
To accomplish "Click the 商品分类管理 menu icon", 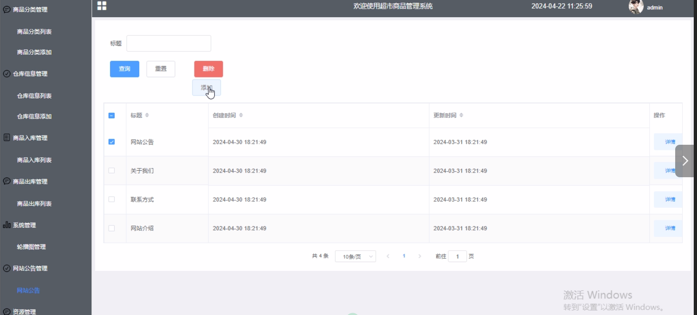I will click(6, 9).
